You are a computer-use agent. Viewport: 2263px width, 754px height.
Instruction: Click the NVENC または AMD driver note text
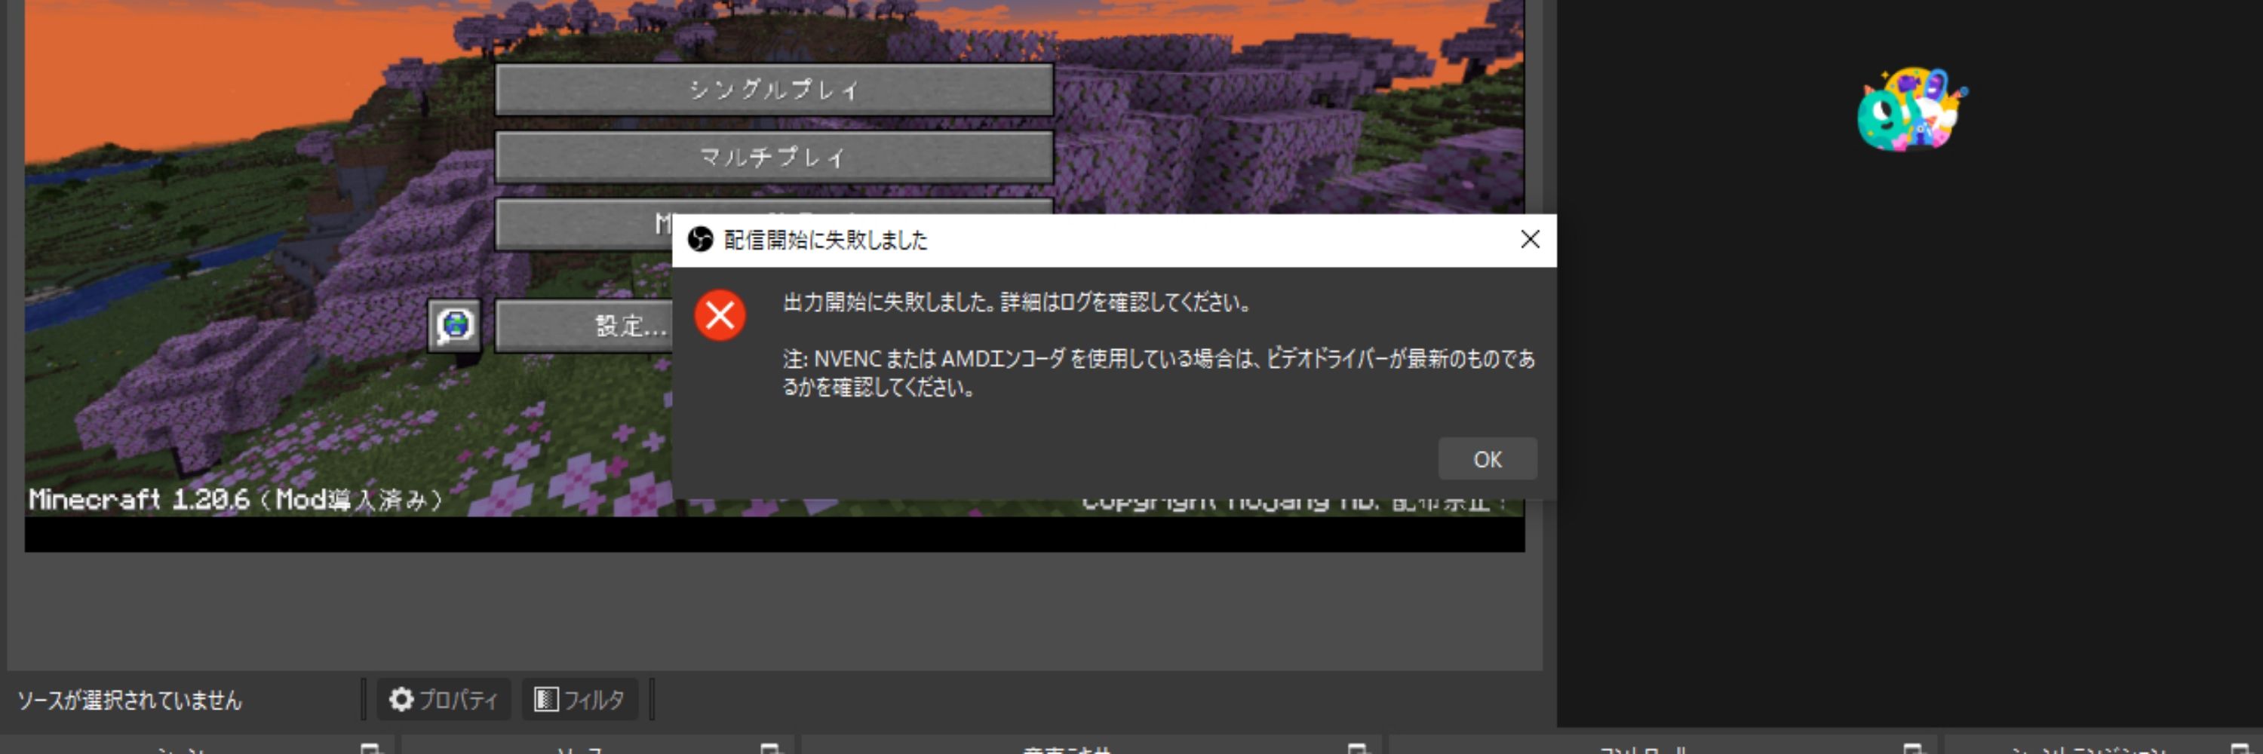click(1159, 372)
